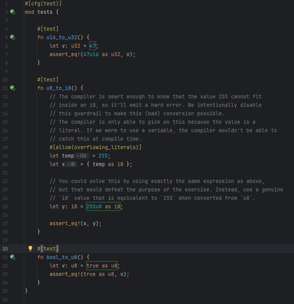Click the u8_to_i8 function name
294x304 pixels.
pos(58,88)
